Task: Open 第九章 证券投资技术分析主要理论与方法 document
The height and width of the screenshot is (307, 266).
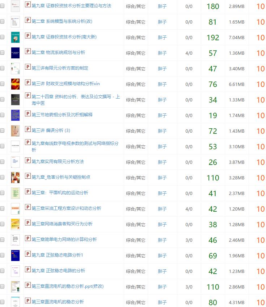Action: point(71,6)
